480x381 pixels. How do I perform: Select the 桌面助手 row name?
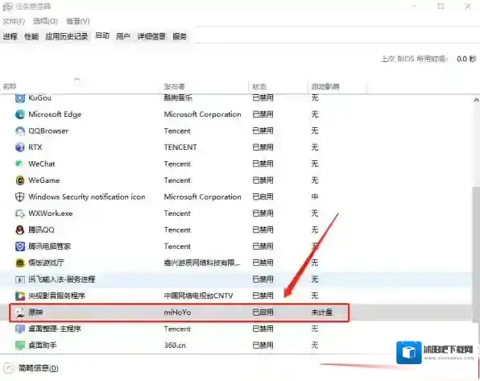pos(43,346)
